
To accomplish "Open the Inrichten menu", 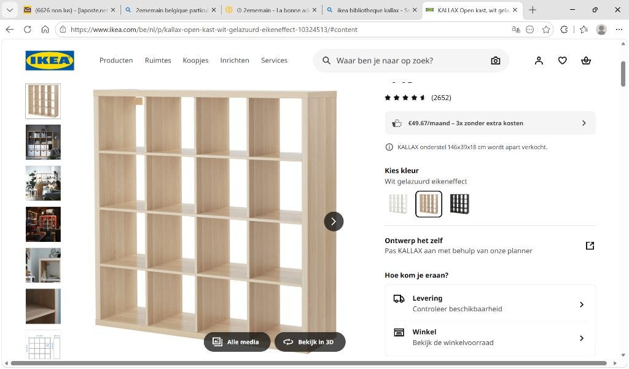I will point(235,60).
